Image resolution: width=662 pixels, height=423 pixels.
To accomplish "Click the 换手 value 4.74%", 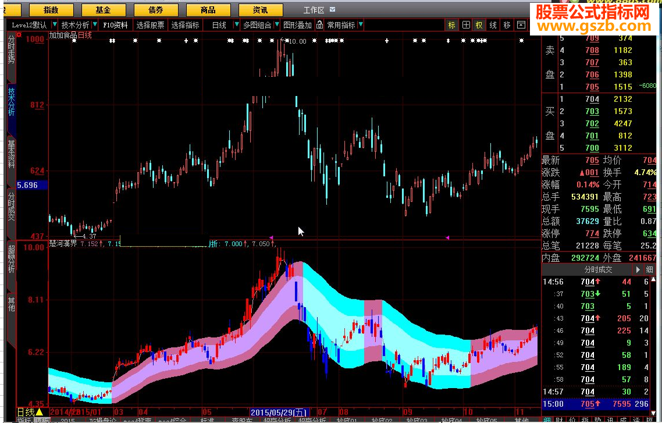I will point(645,172).
